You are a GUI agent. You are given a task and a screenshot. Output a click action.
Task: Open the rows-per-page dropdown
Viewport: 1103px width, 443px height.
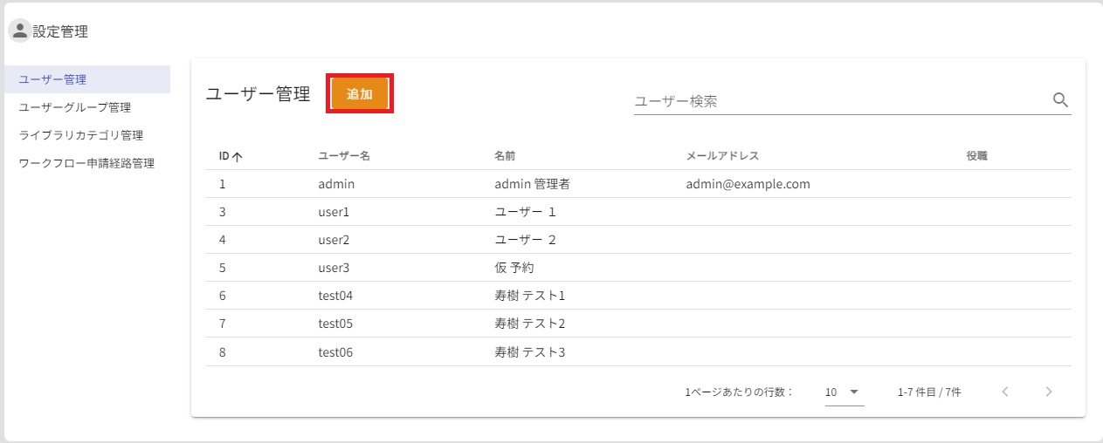(844, 392)
